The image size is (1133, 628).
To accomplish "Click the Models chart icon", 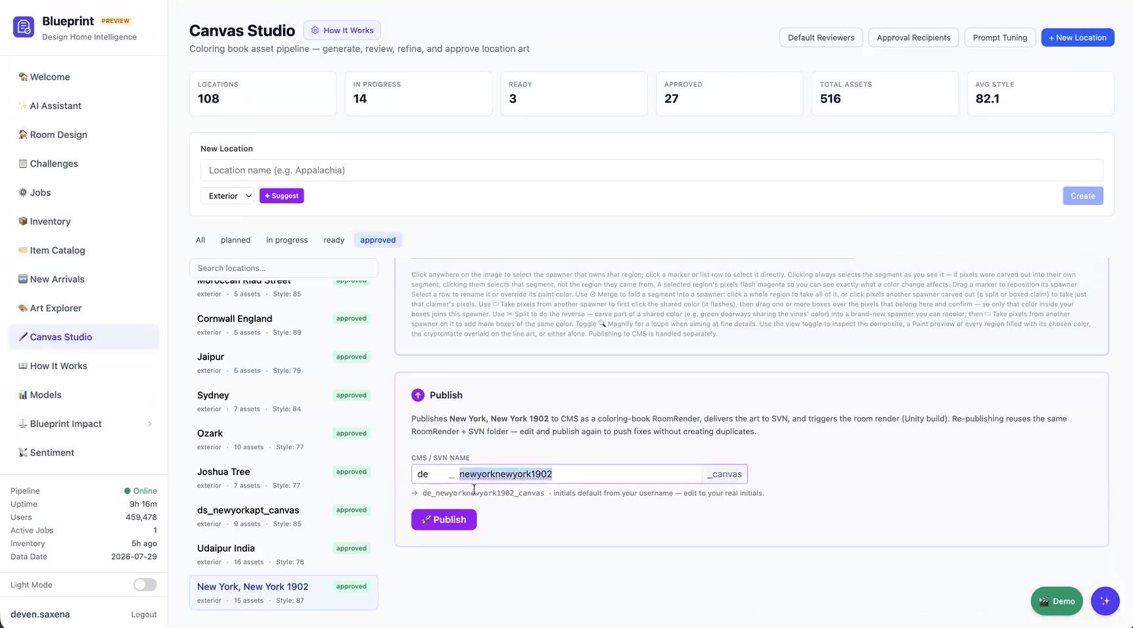I will click(23, 395).
